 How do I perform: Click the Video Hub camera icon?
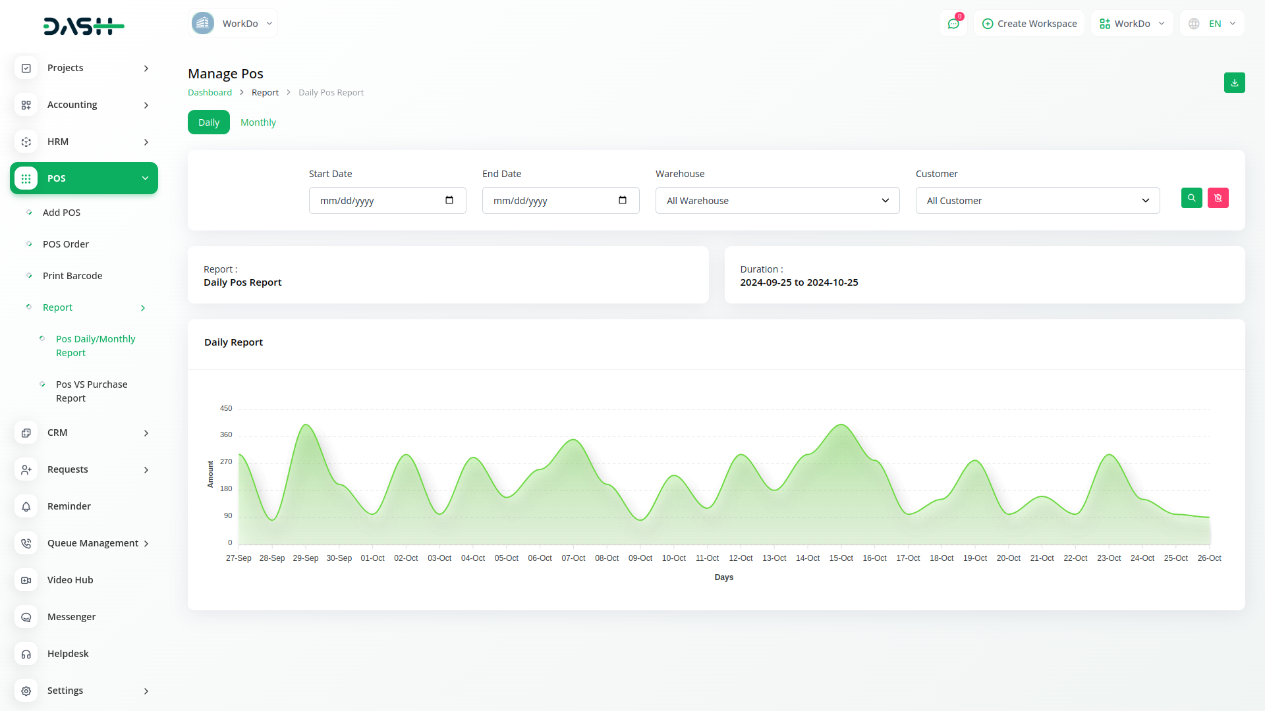coord(26,580)
